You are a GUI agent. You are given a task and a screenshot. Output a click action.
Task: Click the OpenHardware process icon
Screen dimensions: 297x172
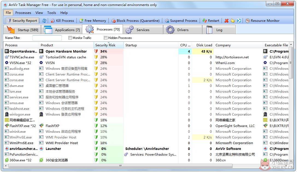coord(7,51)
